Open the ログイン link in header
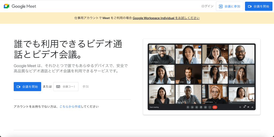The image size is (274, 137). click(x=207, y=6)
